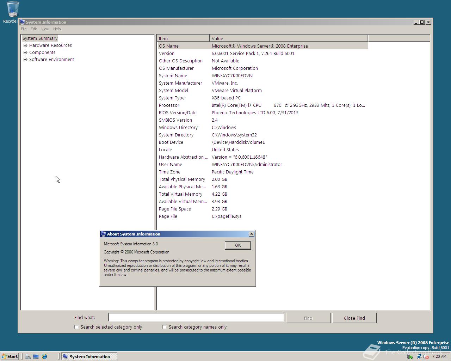The width and height of the screenshot is (451, 361).
Task: Select the Total Virtual Memory row
Action: coord(262,194)
